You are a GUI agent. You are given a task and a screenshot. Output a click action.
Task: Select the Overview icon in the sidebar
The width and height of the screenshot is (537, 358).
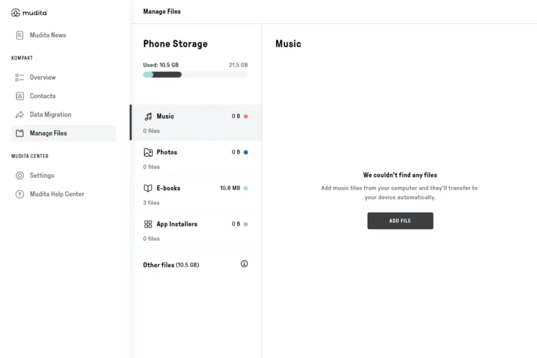pos(20,77)
